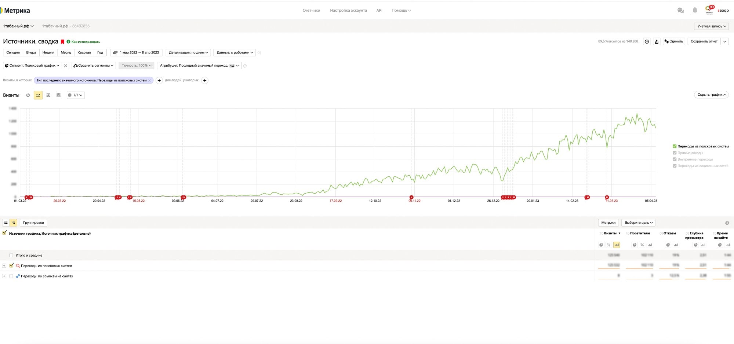Switch chart to column bar view
The image size is (734, 344).
[x=58, y=95]
